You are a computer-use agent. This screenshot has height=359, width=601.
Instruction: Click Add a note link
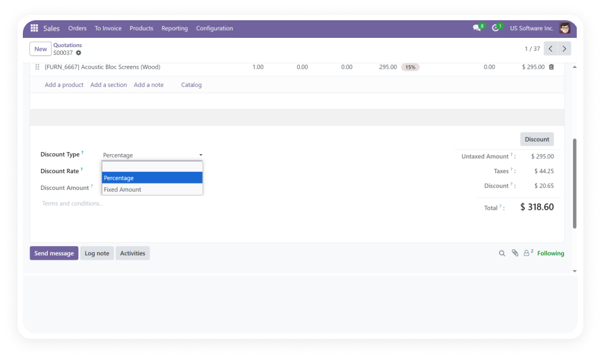[x=149, y=85]
